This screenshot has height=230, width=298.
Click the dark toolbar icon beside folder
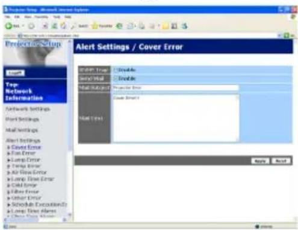pyautogui.click(x=175, y=26)
